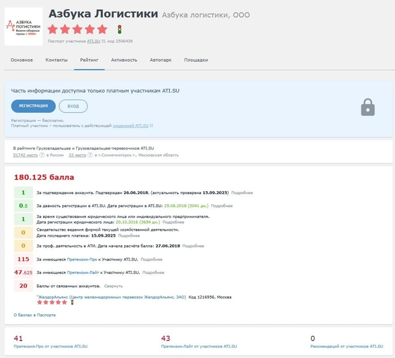The width and height of the screenshot is (395, 358).
Task: Open the лицензией ATI.SU link
Action: tap(131, 126)
